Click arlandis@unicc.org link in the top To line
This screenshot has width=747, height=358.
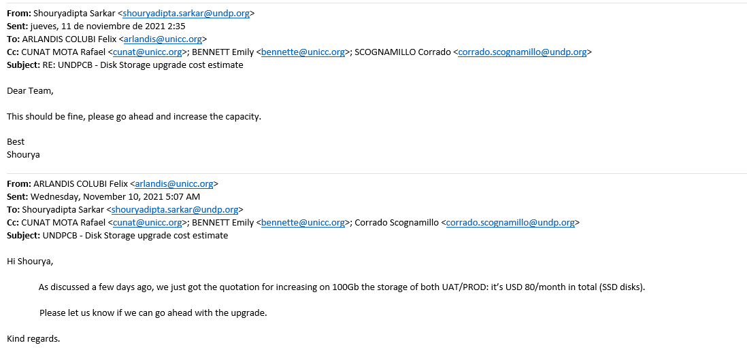[x=163, y=39]
